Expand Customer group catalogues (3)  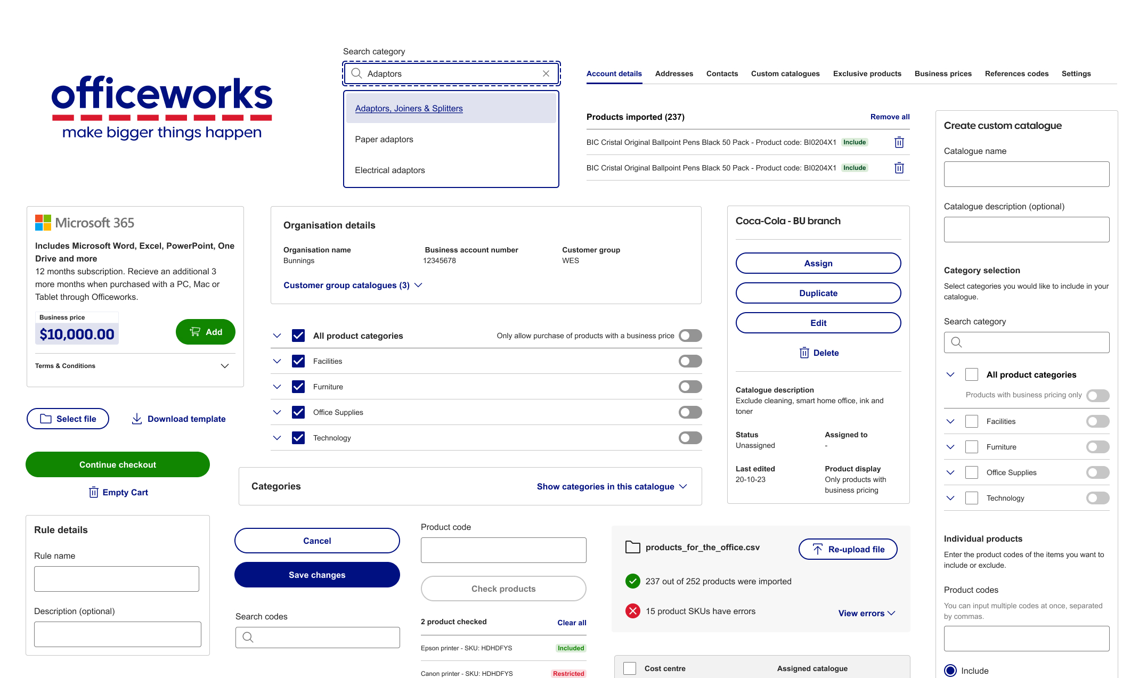(x=353, y=285)
